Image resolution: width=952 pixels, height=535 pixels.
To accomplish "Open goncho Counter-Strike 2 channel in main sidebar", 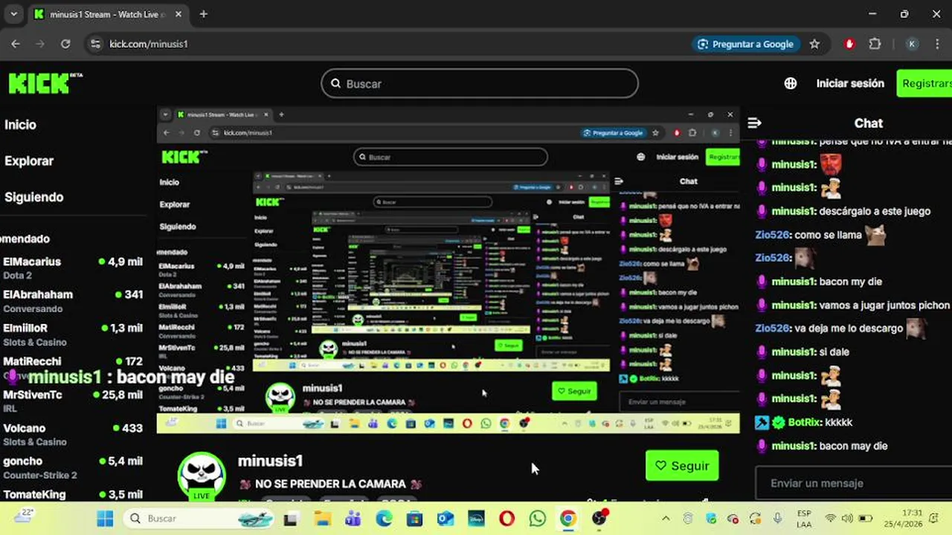I will pyautogui.click(x=73, y=467).
